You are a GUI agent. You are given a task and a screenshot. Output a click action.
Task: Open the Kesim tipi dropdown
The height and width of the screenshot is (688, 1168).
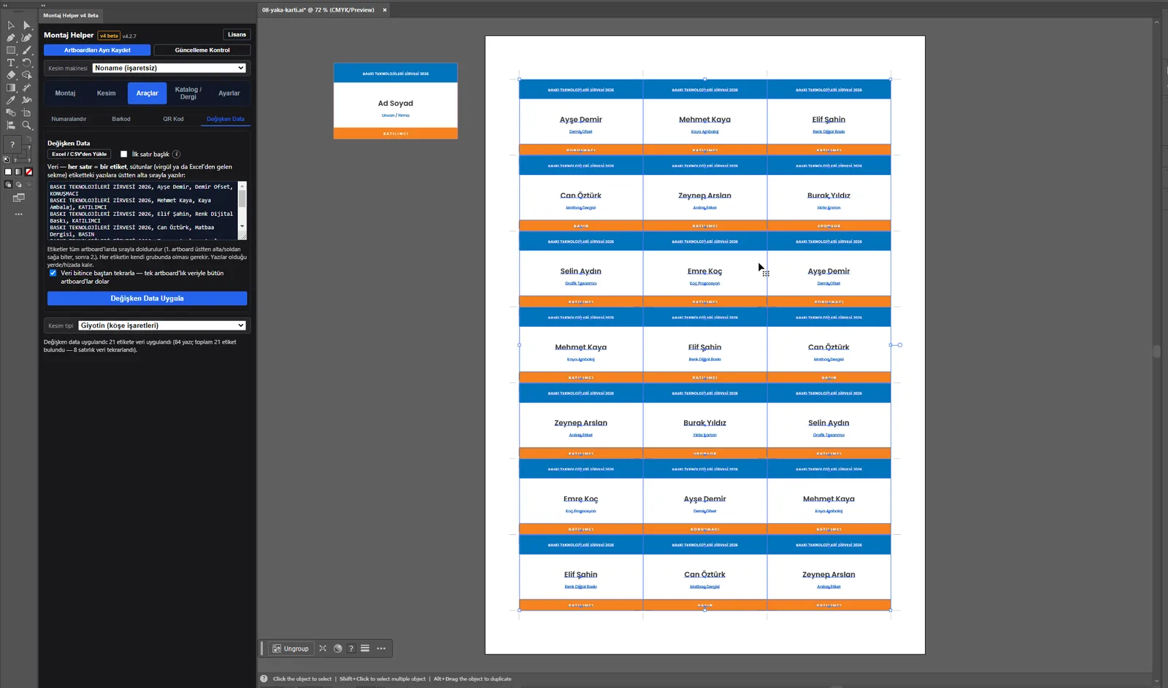[162, 325]
